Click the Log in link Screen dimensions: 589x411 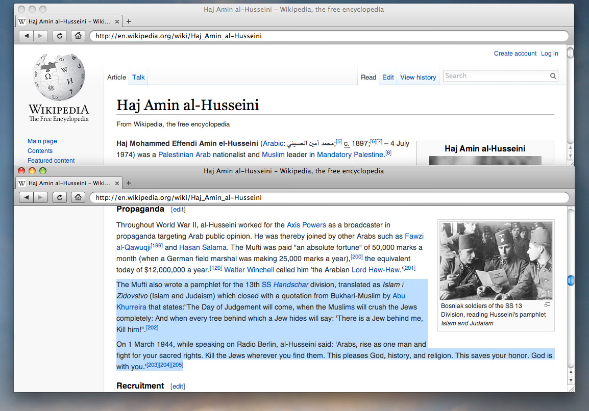(550, 54)
